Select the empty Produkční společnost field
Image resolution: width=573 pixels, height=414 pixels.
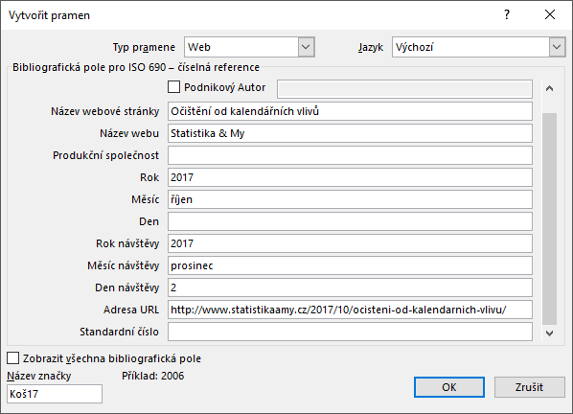click(350, 155)
